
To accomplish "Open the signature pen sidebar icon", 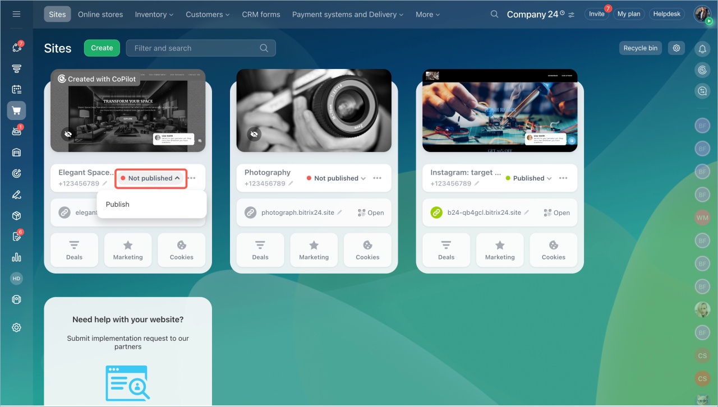I will click(17, 195).
